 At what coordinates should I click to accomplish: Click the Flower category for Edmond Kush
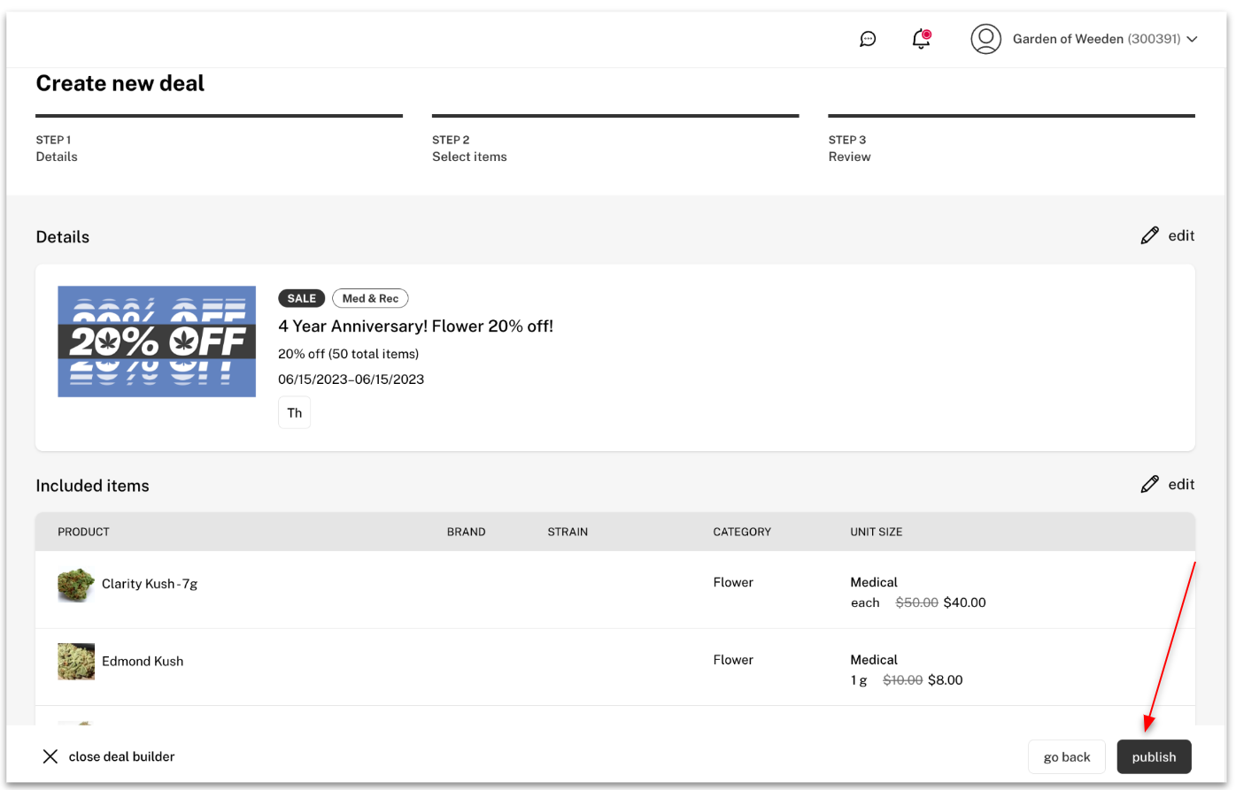(x=733, y=659)
